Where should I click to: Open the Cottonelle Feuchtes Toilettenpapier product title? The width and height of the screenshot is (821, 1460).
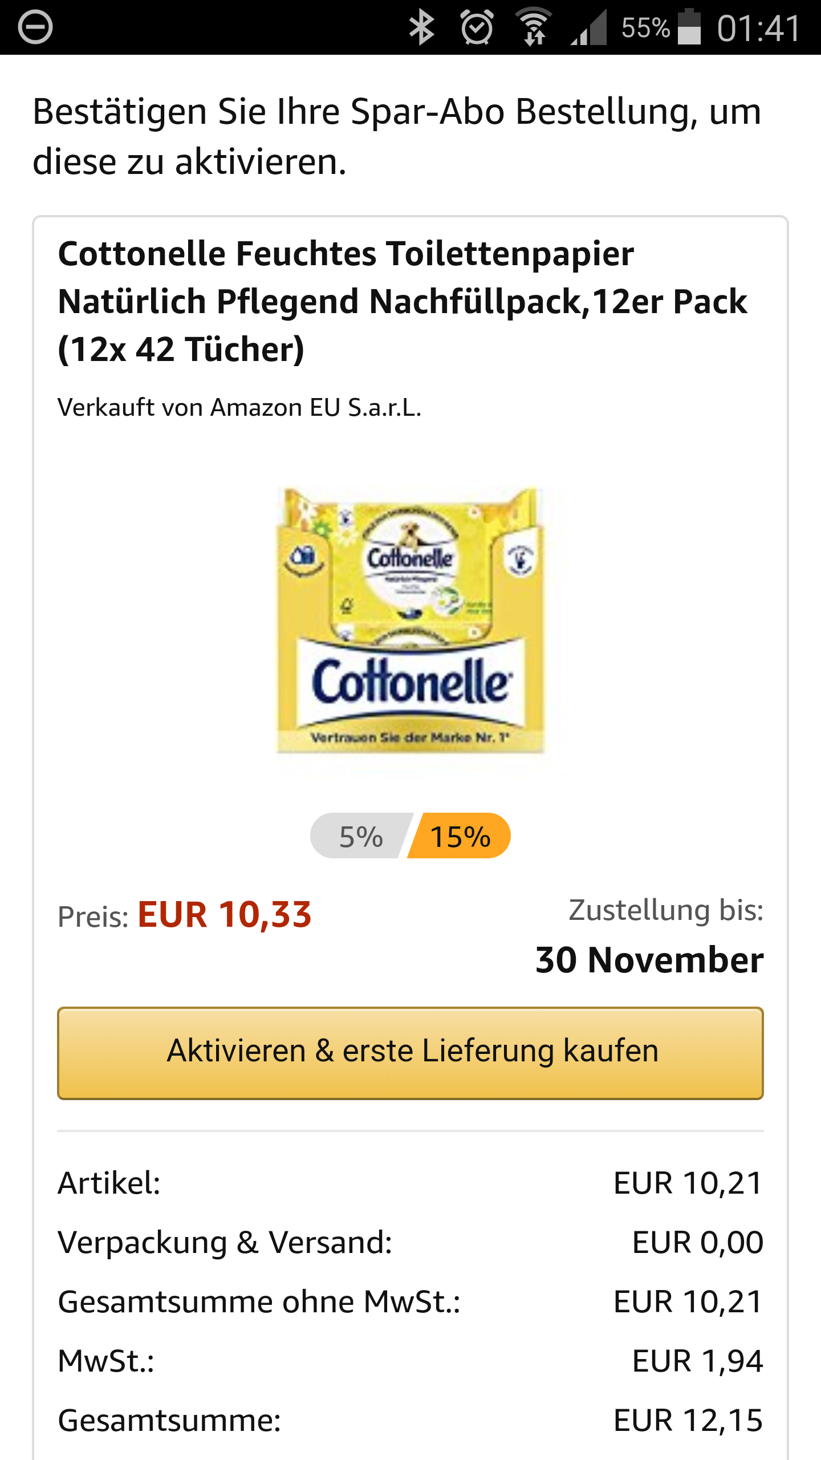pos(403,301)
